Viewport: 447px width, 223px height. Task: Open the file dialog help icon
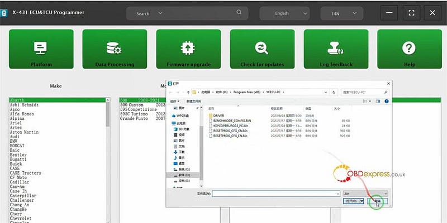pos(386,101)
